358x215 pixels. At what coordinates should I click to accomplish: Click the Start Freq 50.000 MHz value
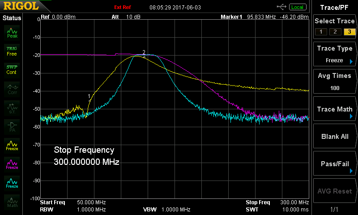91,202
